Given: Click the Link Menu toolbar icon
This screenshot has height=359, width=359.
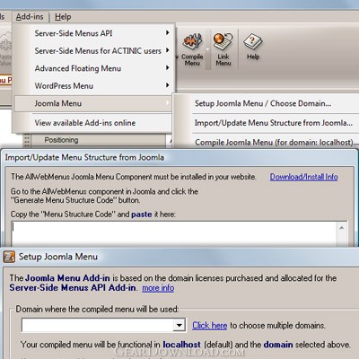Looking at the screenshot, I should [223, 49].
